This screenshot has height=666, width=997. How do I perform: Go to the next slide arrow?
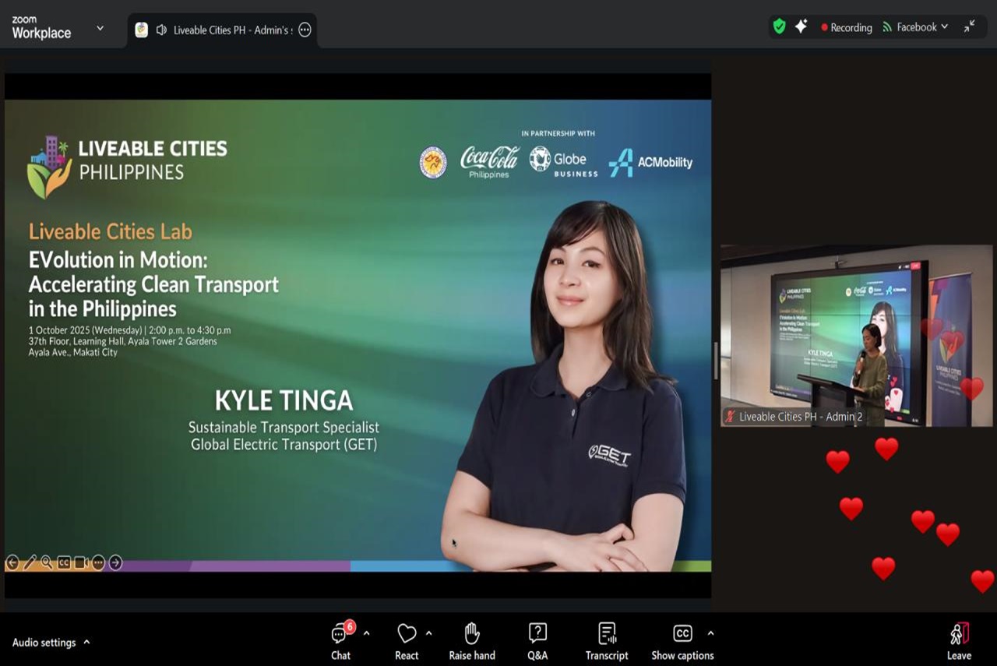[115, 562]
